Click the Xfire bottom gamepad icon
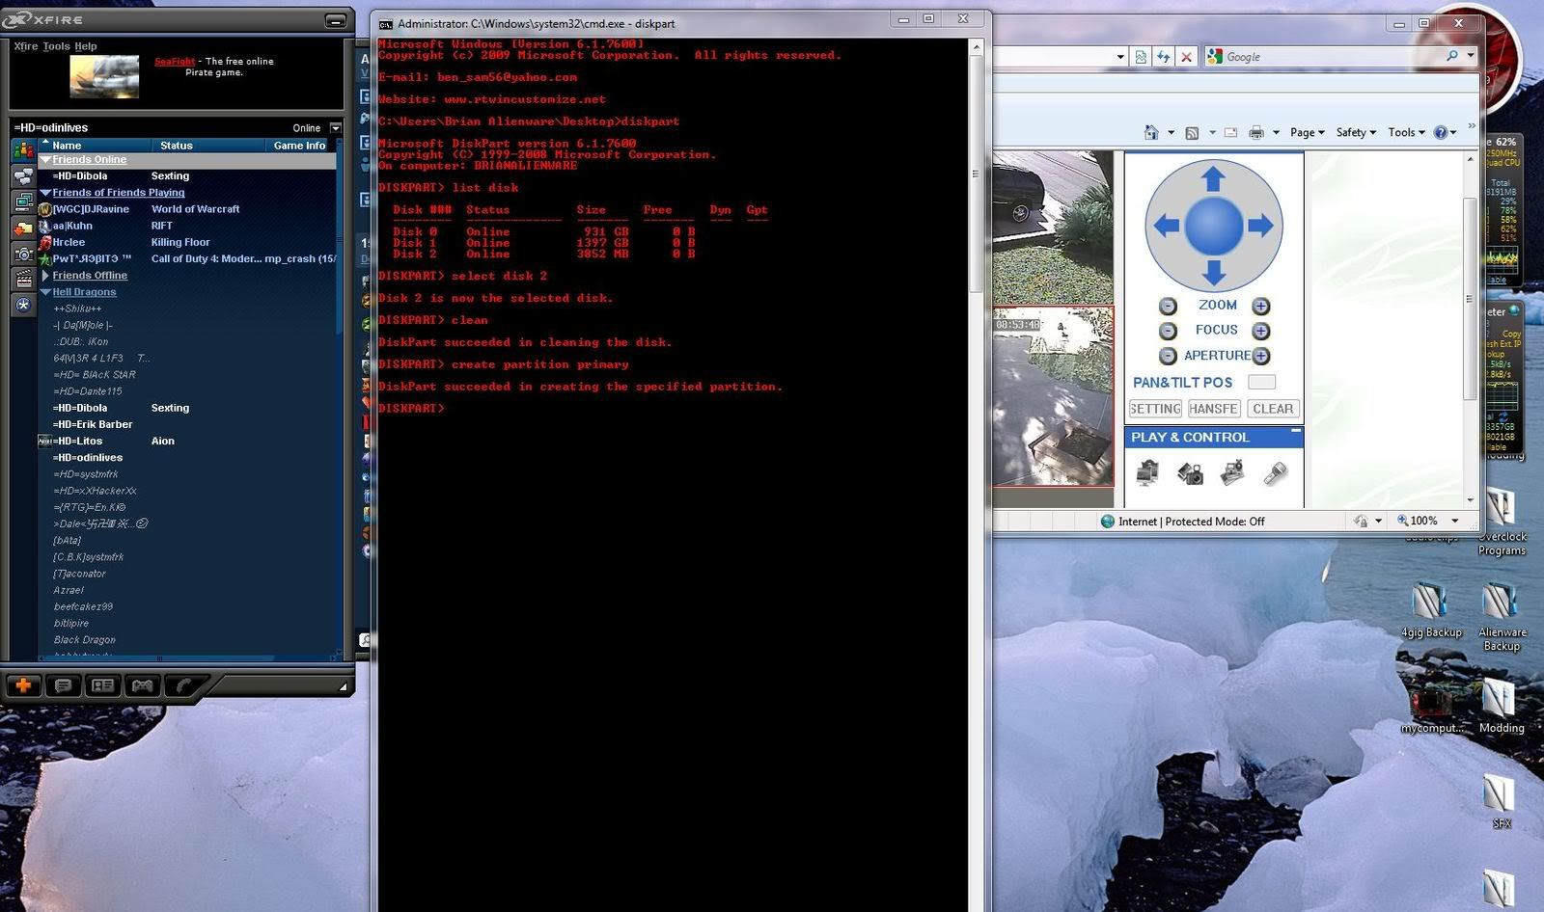This screenshot has width=1544, height=912. pos(143,685)
